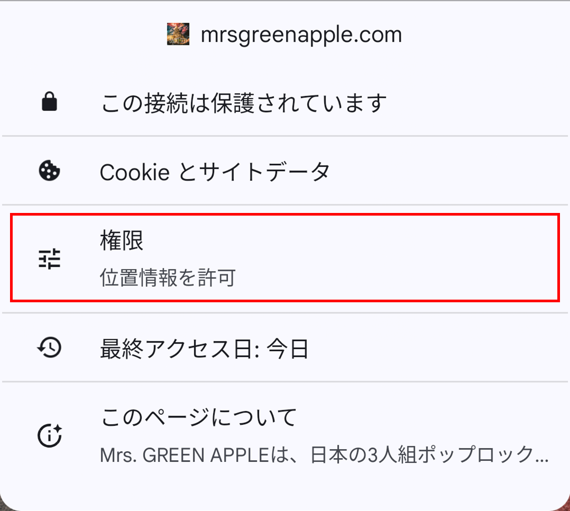The height and width of the screenshot is (511, 570).
Task: Tap the cookie icon
Action: point(50,171)
